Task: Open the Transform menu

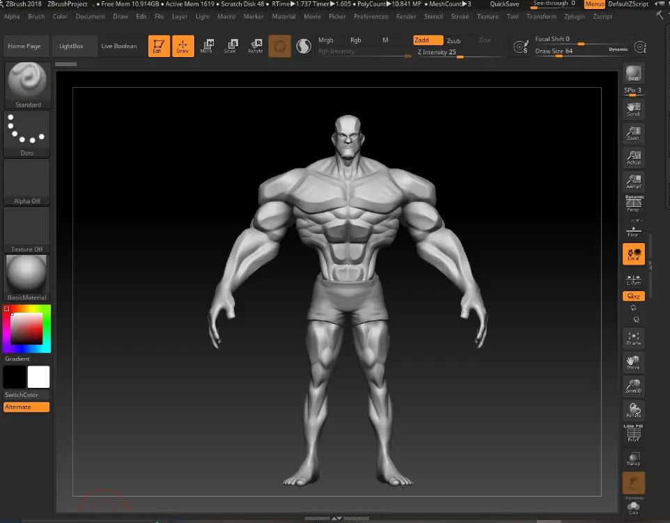Action: (541, 17)
